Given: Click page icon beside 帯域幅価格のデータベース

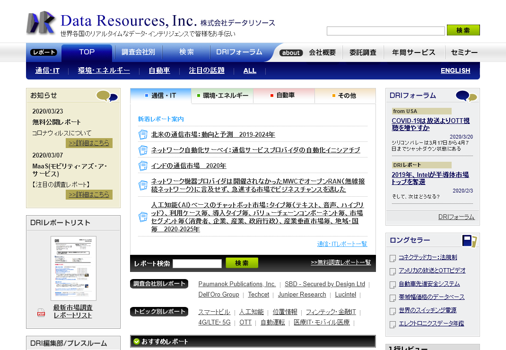Looking at the screenshot, I should (393, 298).
